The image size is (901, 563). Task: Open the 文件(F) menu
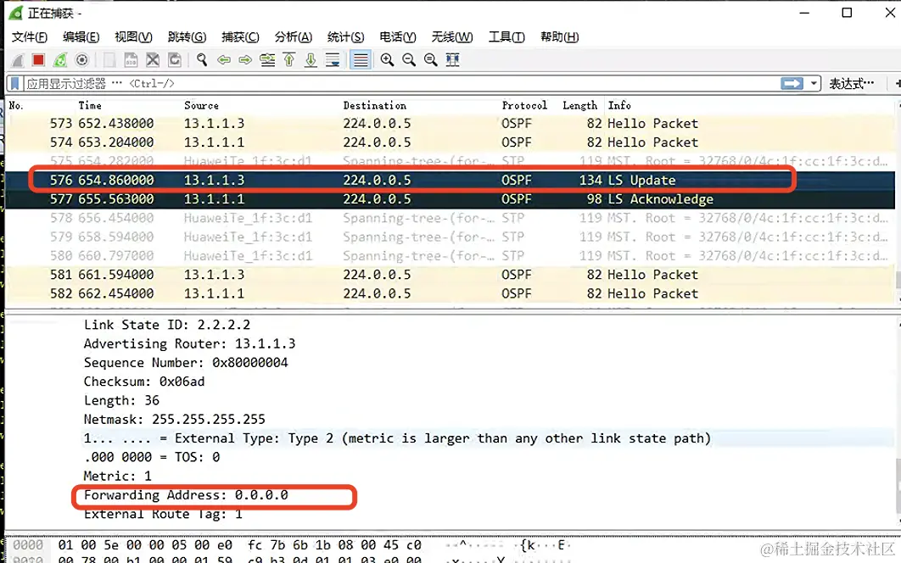(30, 36)
